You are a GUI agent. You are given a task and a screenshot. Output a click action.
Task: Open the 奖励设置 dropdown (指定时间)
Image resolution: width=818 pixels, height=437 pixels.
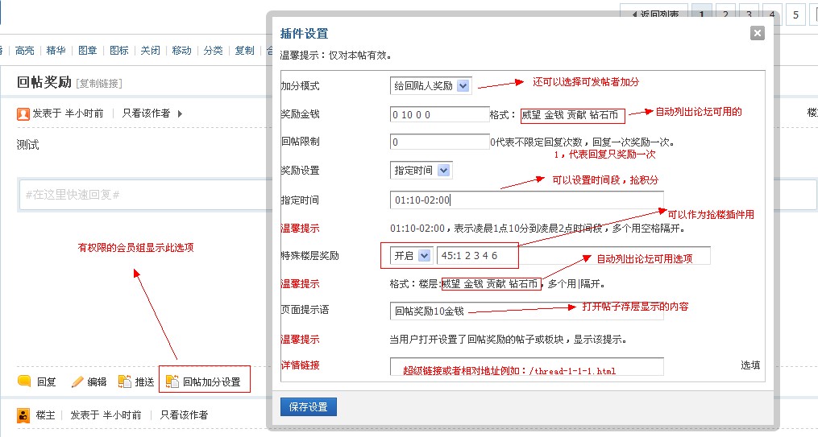pyautogui.click(x=421, y=171)
